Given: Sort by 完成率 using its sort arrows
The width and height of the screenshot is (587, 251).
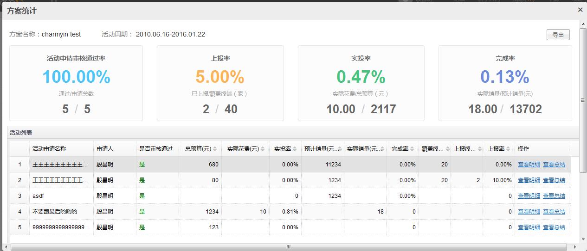Looking at the screenshot, I should tap(412, 149).
